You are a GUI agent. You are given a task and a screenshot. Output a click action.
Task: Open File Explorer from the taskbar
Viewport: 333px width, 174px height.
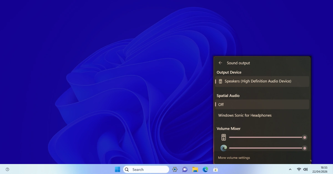point(195,169)
